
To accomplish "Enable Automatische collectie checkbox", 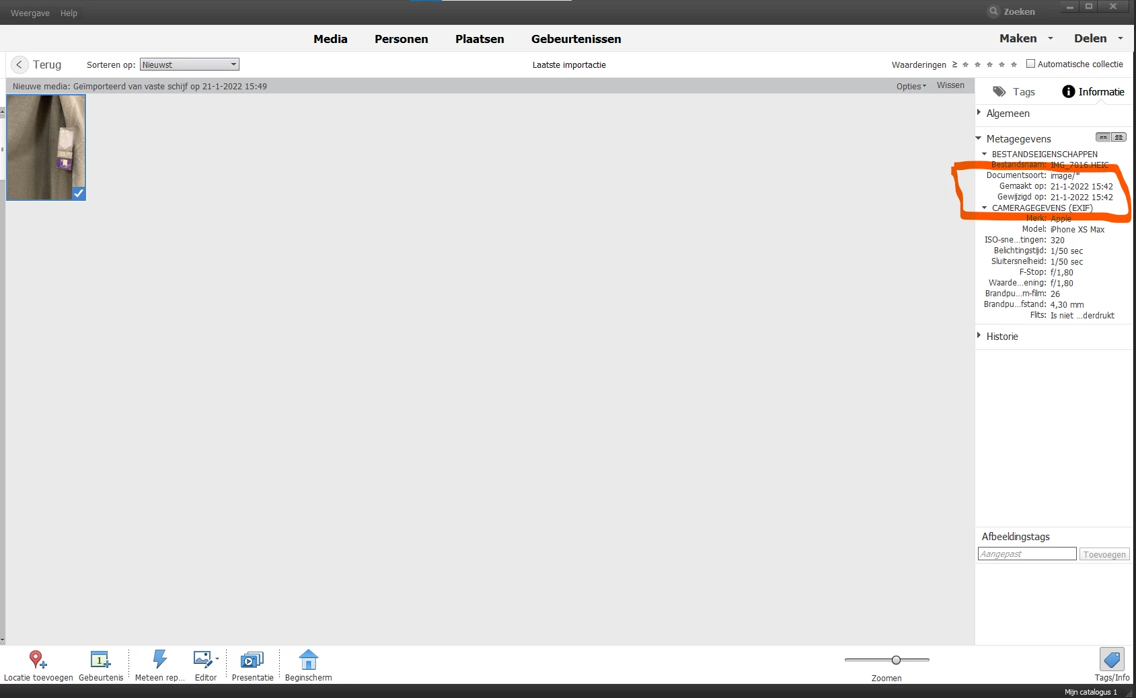I will point(1030,64).
